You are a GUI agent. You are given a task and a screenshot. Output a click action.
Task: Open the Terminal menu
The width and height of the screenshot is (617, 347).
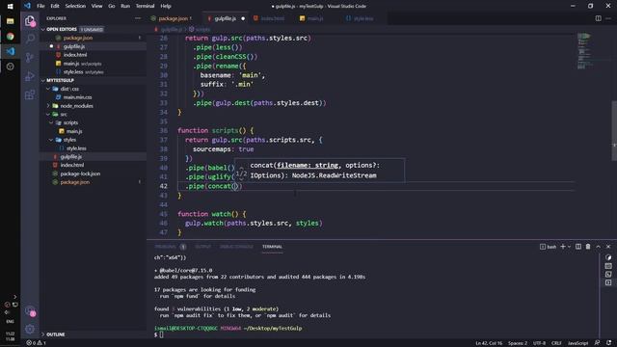pyautogui.click(x=145, y=6)
